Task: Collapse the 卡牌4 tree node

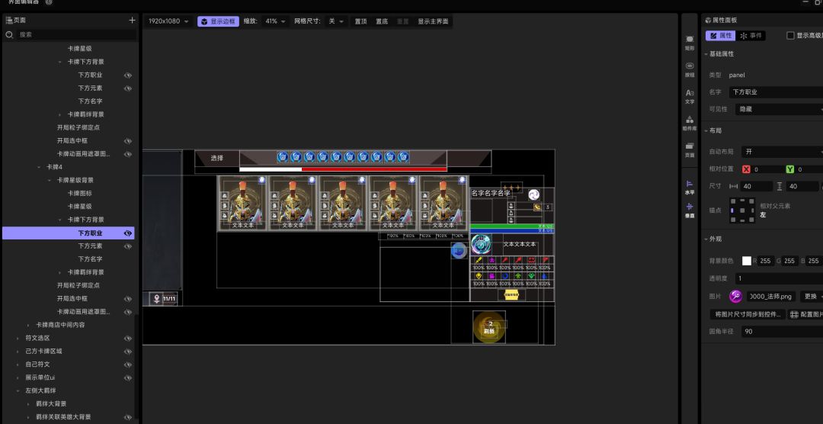Action: [39, 167]
